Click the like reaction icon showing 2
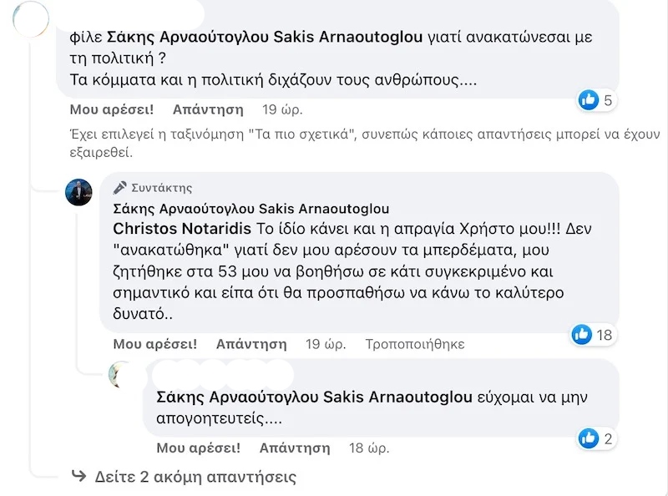668x496 pixels. click(x=589, y=438)
